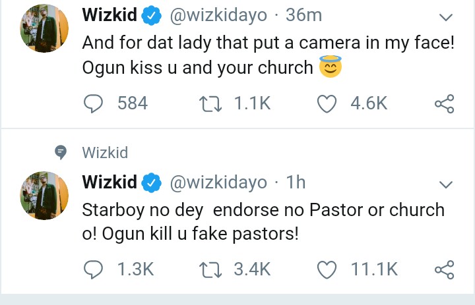Open the @wizkidayo handle on the second tweet
This screenshot has height=305, width=475.
(218, 182)
